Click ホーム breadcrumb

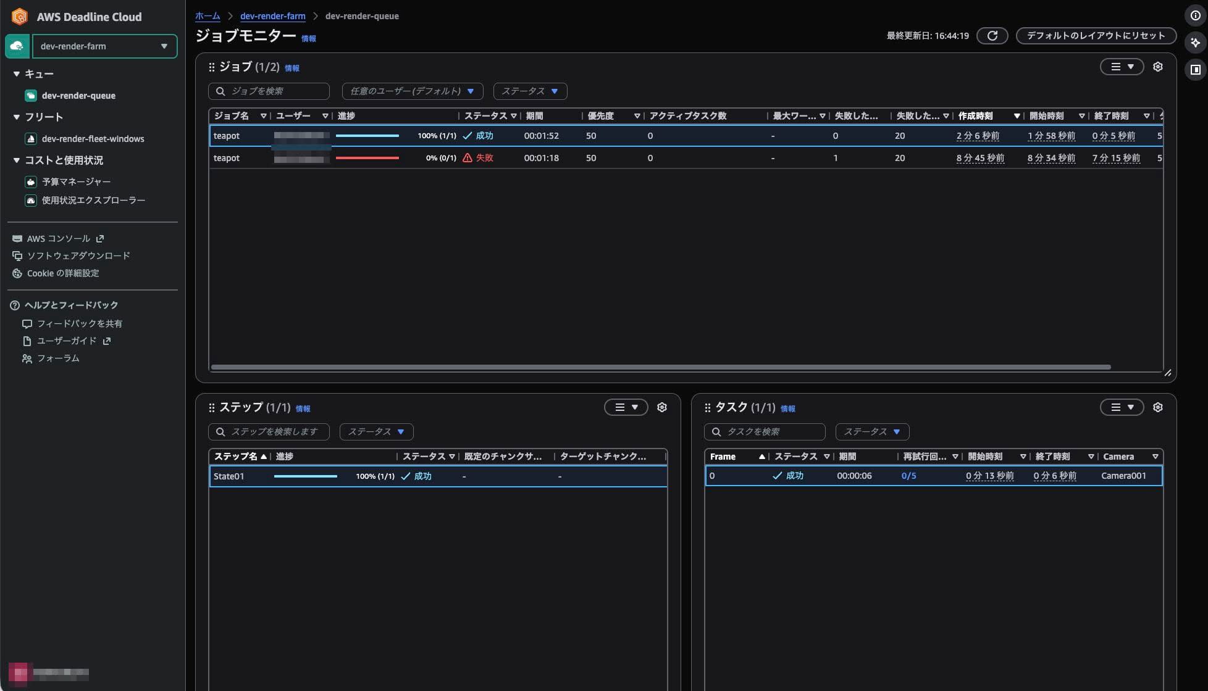[x=208, y=16]
